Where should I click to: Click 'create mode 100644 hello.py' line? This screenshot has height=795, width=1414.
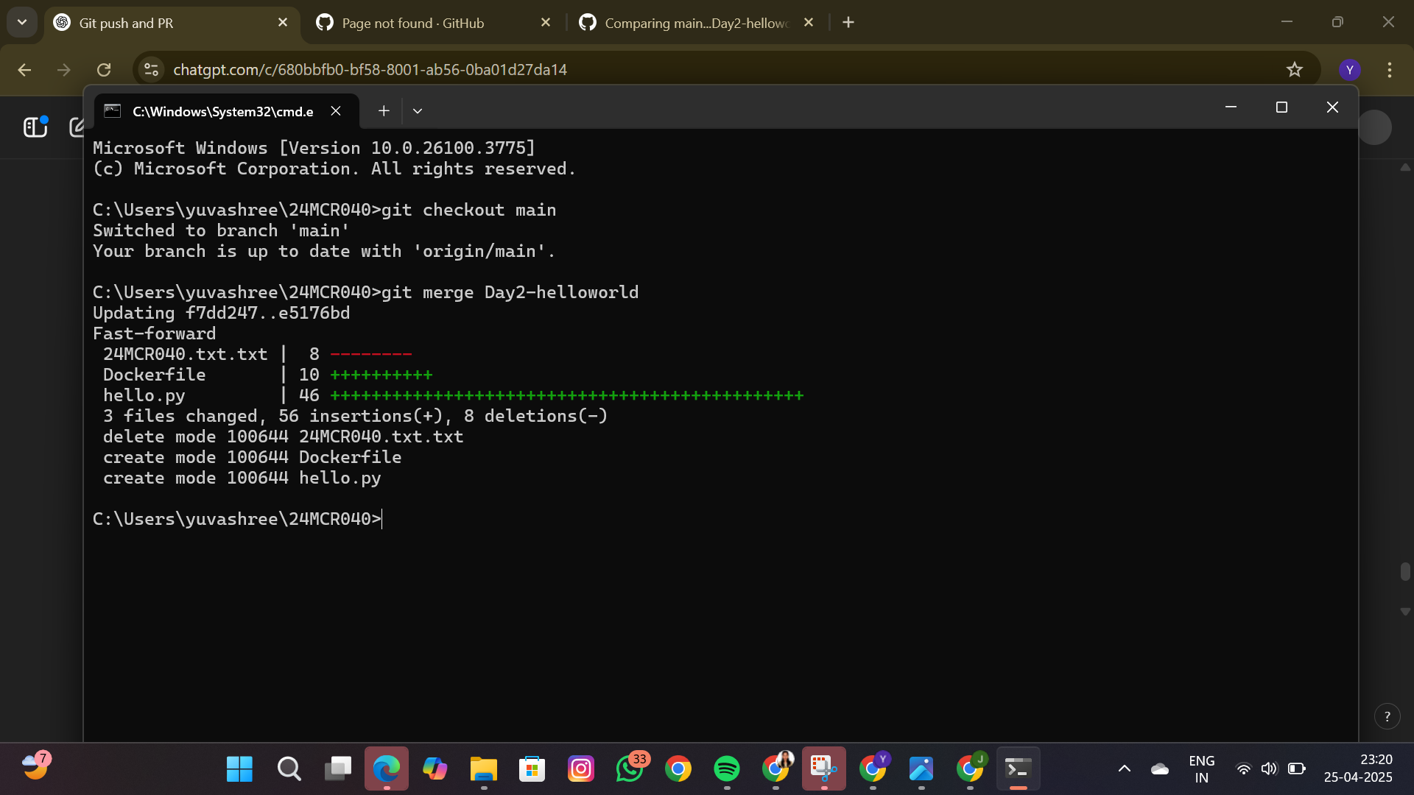(242, 478)
